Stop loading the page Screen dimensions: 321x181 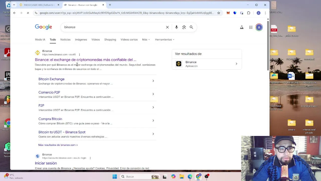coord(28,13)
